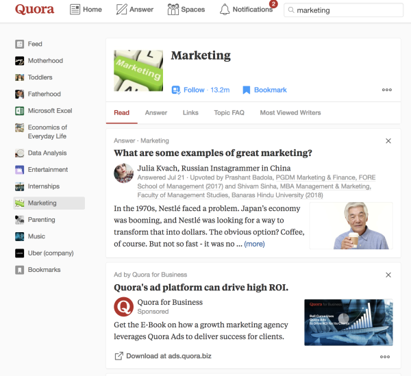The width and height of the screenshot is (411, 376).
Task: Switch to the Answer tab under Marketing
Action: click(x=156, y=113)
